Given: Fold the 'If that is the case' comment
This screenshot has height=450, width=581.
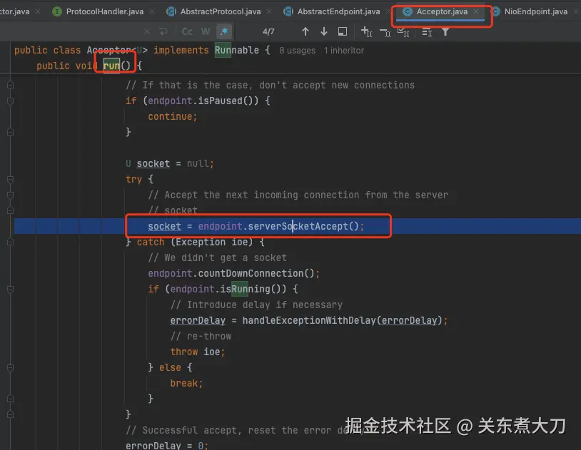Looking at the screenshot, I should (x=11, y=85).
